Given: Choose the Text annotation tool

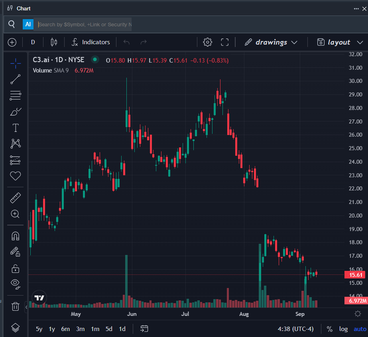Looking at the screenshot, I should point(16,128).
